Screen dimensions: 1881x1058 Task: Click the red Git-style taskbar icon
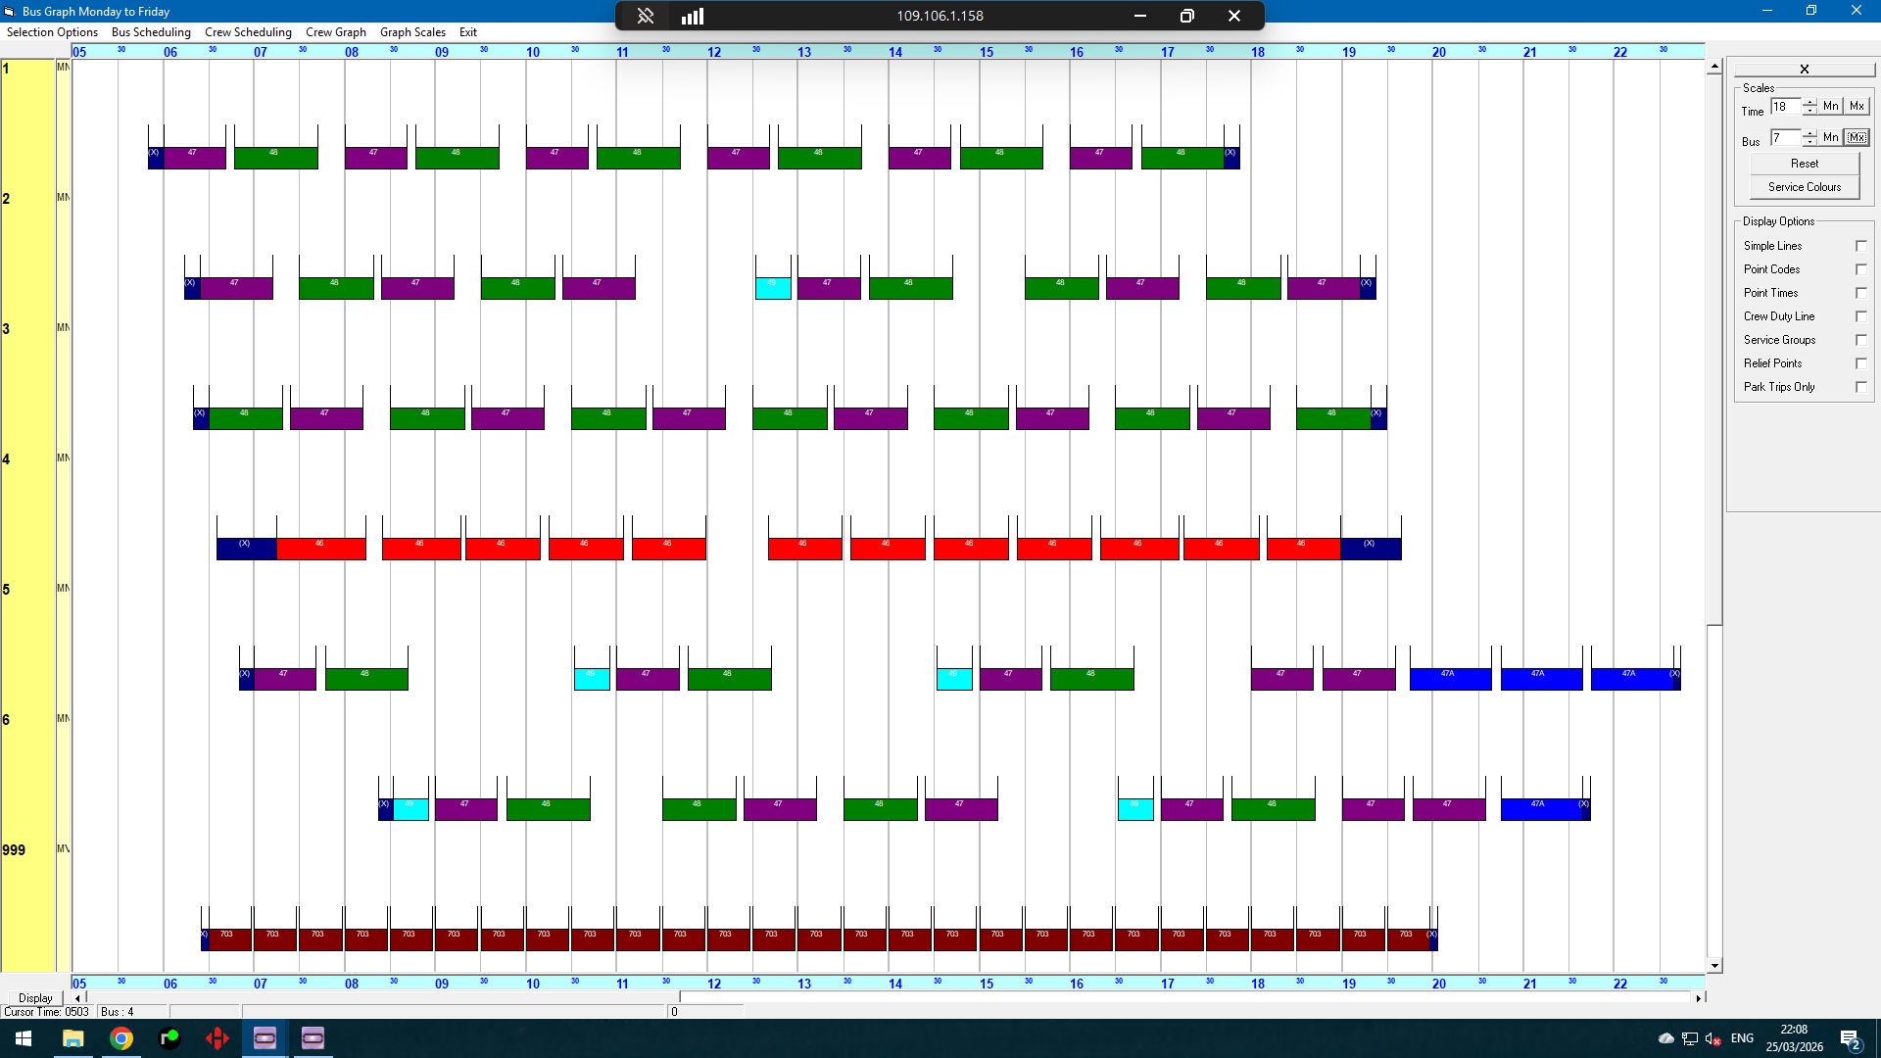(217, 1038)
